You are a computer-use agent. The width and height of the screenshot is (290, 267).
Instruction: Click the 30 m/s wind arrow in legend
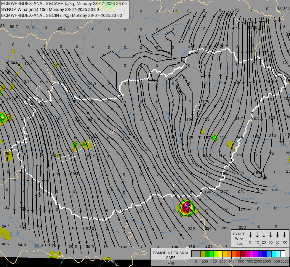point(270,235)
